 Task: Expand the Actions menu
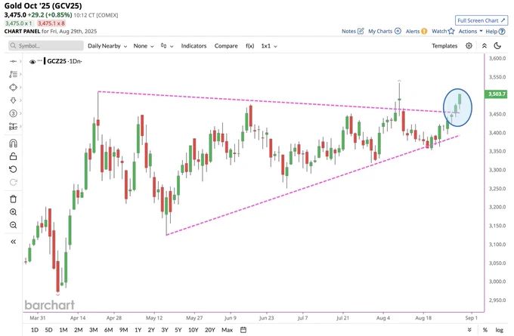pyautogui.click(x=470, y=31)
